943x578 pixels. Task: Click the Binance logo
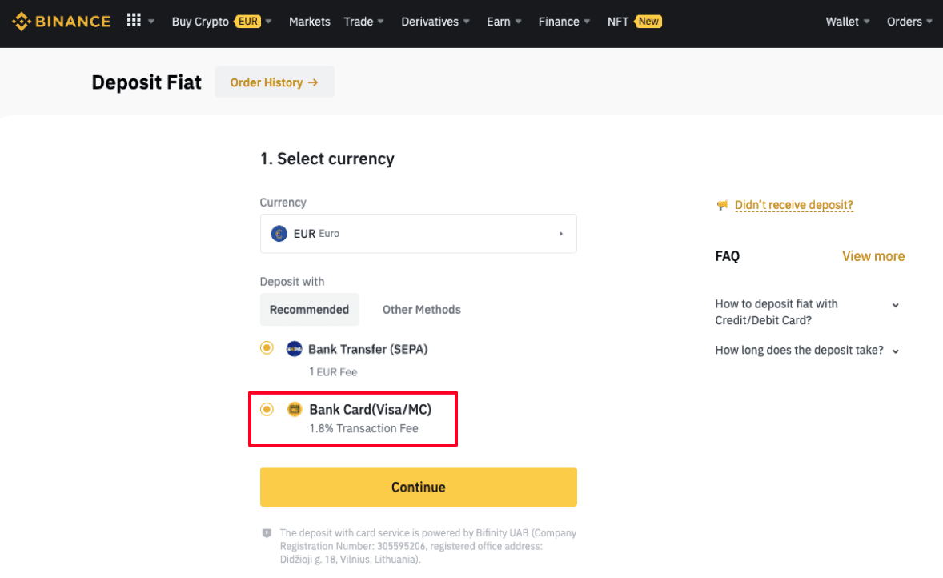[62, 22]
